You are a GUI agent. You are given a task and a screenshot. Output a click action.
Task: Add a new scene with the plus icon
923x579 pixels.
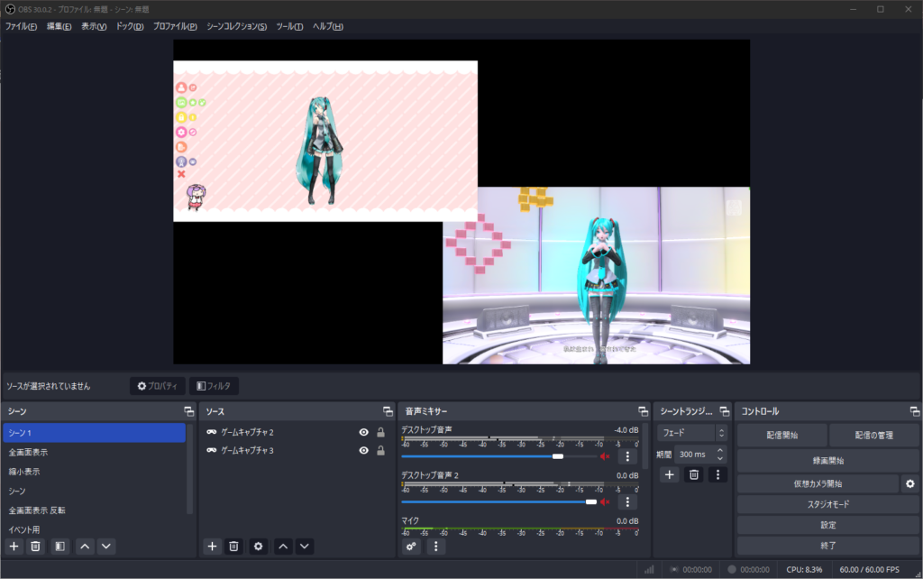pos(14,546)
